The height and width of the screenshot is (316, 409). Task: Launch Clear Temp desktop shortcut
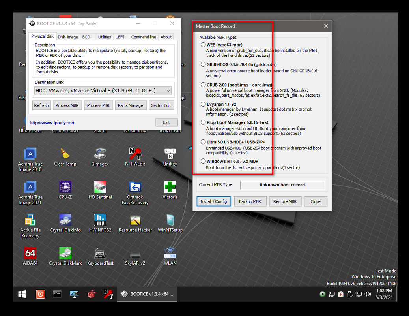pos(65,157)
